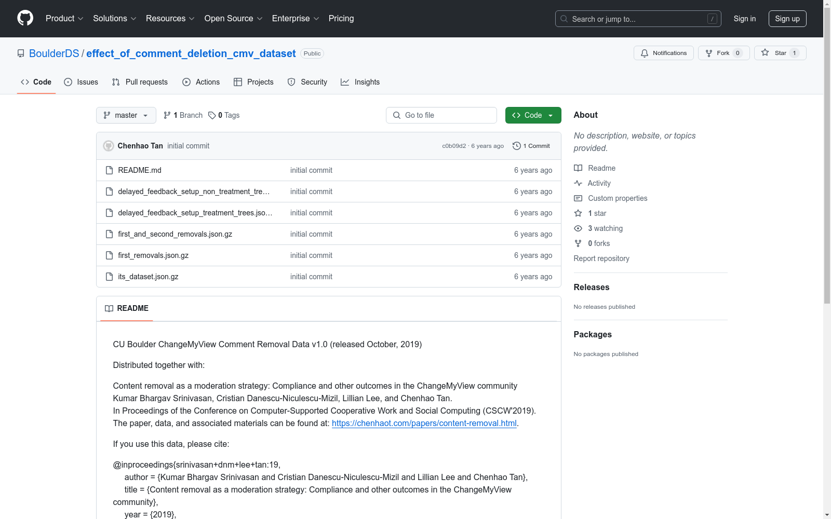Click the file icon for first_removals.json.gz
831x519 pixels.
click(x=109, y=255)
